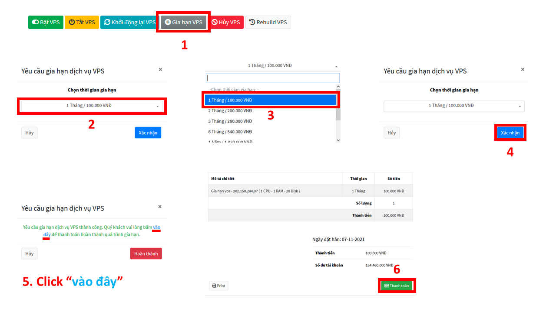Click the Print button with printer icon

click(x=218, y=286)
